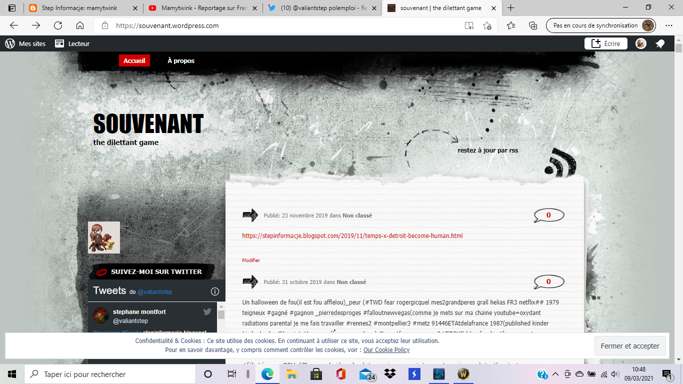The height and width of the screenshot is (384, 683).
Task: Open File Explorer from the taskbar
Action: [292, 374]
